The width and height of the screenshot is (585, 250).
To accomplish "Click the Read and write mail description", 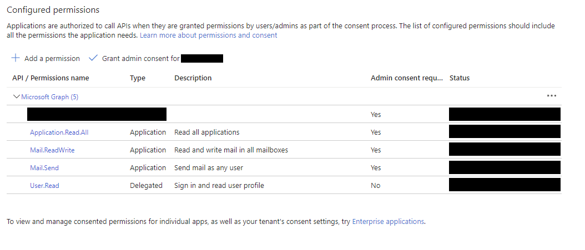I will click(x=231, y=150).
